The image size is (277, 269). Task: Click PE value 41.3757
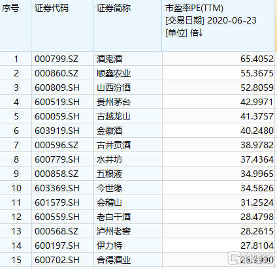257,116
